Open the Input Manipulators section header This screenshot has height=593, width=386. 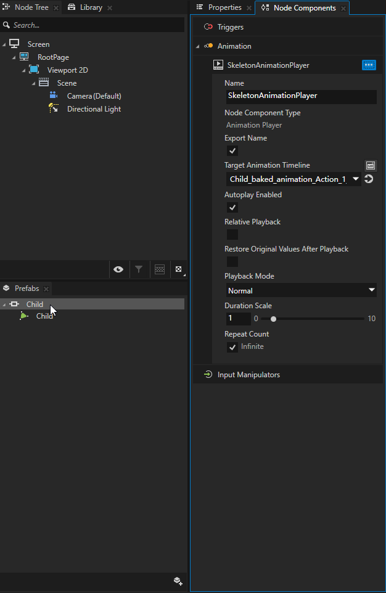288,374
